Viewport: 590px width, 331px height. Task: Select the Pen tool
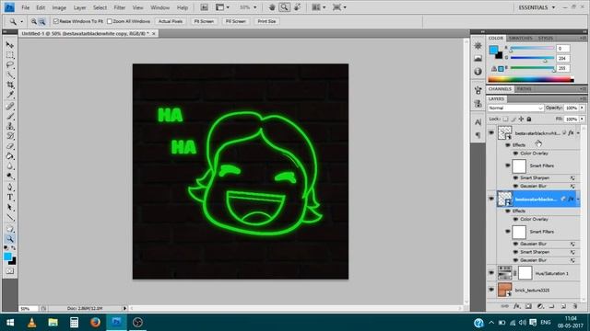click(x=10, y=188)
